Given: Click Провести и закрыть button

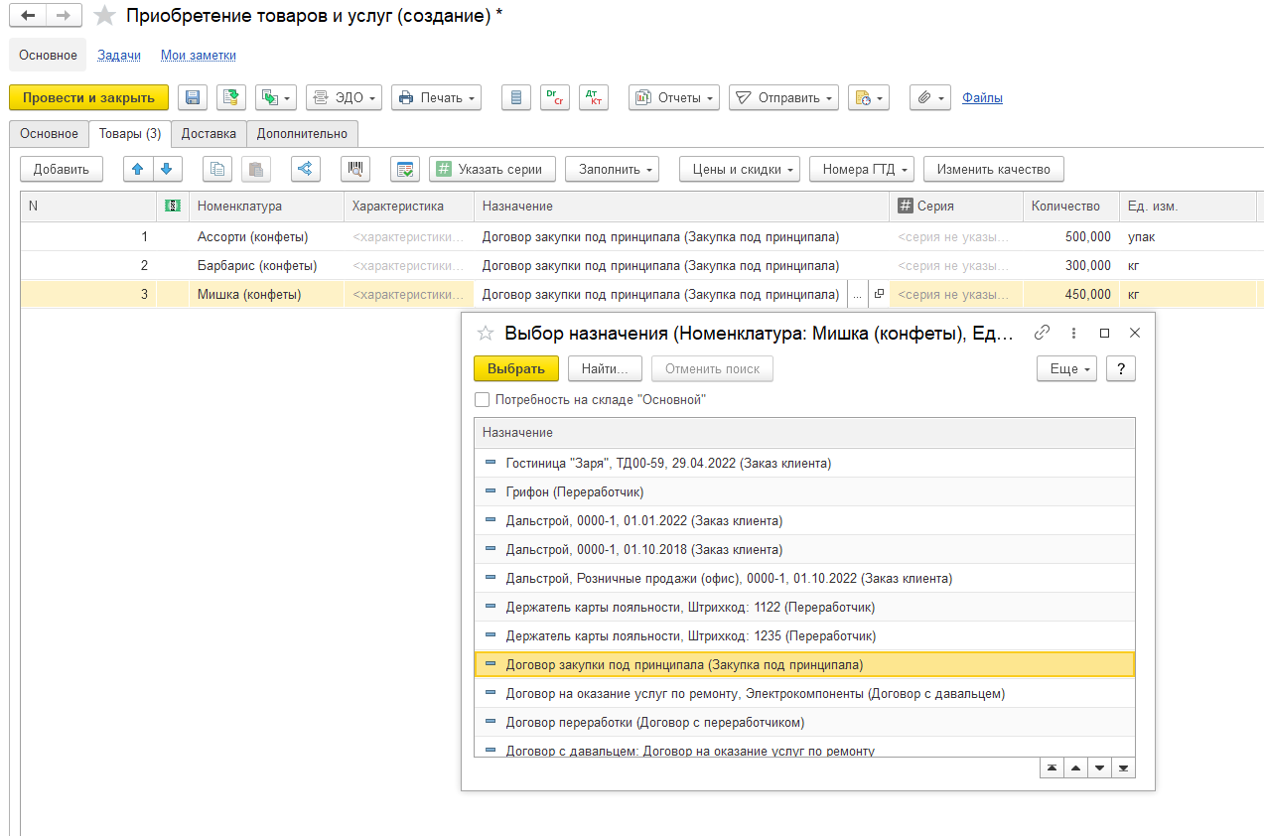Looking at the screenshot, I should [88, 97].
